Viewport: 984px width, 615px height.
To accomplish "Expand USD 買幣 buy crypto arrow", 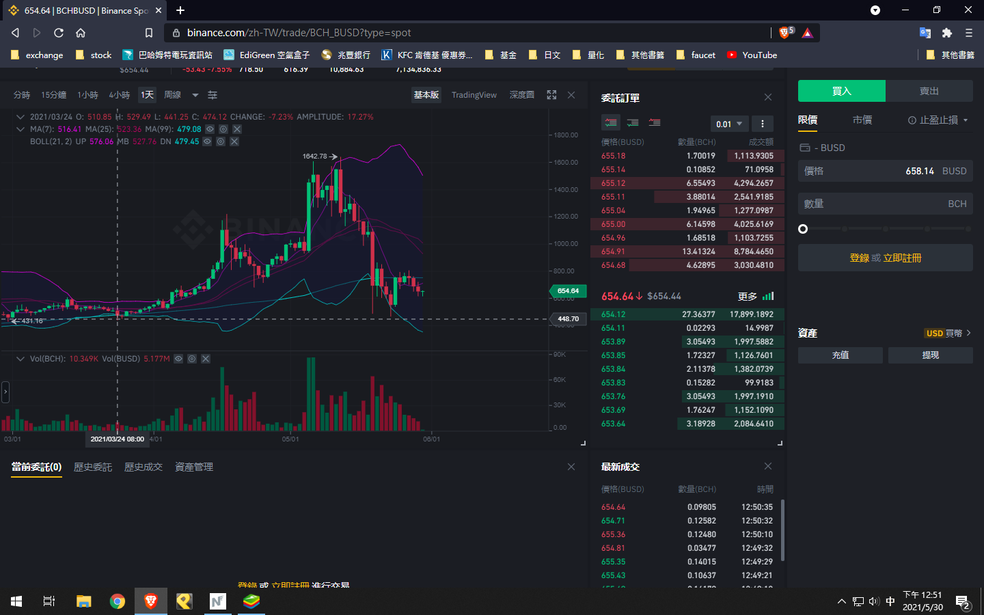I will tap(969, 333).
